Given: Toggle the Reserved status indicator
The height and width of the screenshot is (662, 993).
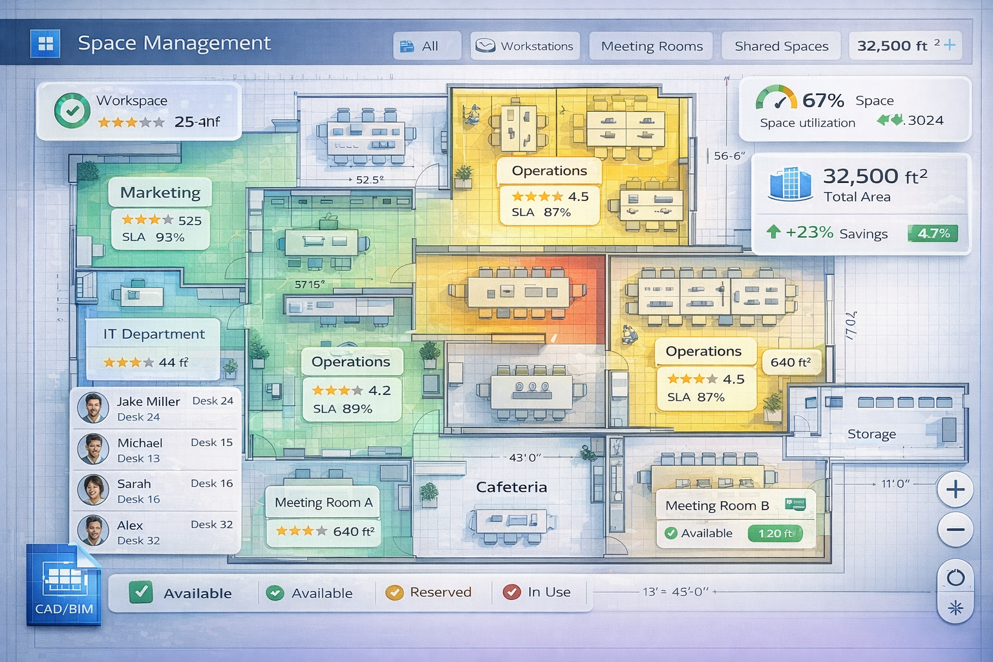Looking at the screenshot, I should 394,592.
